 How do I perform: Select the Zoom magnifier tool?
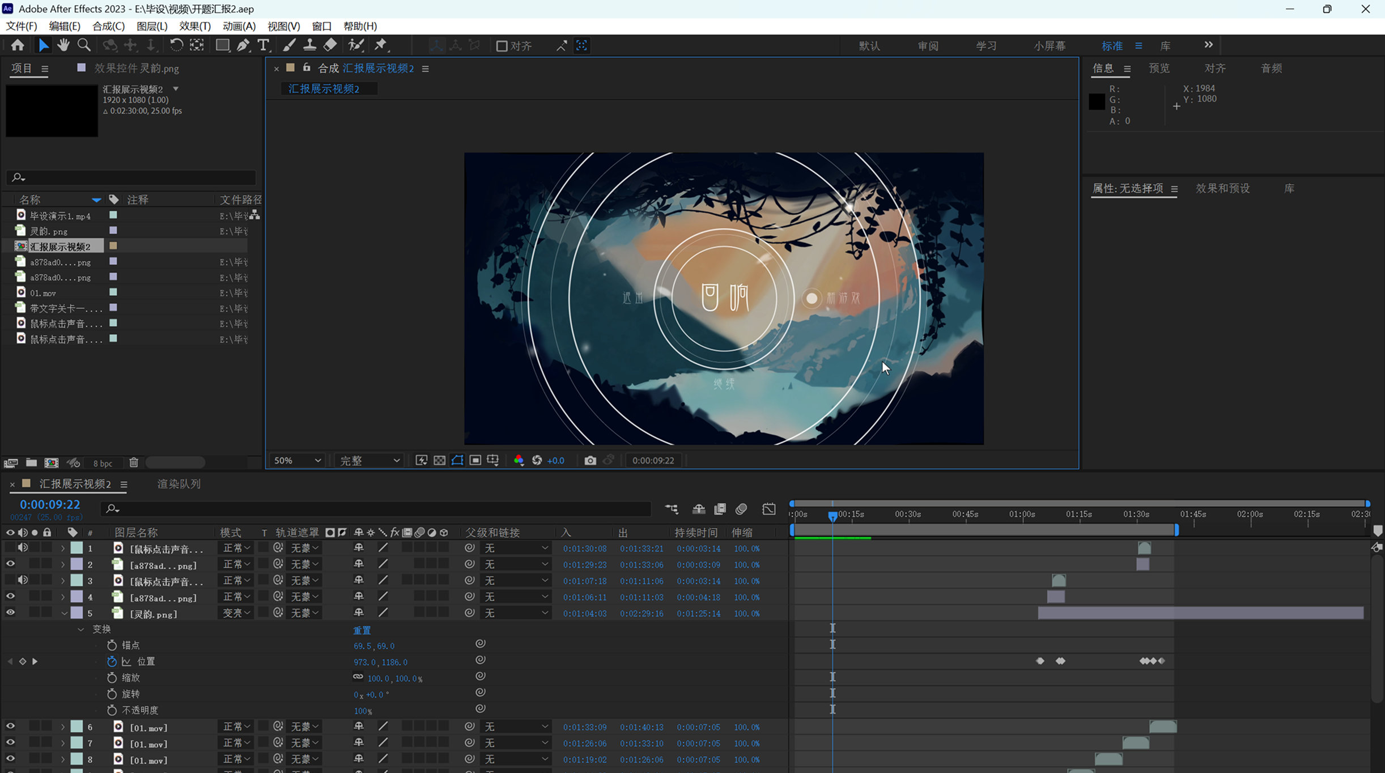coord(84,45)
